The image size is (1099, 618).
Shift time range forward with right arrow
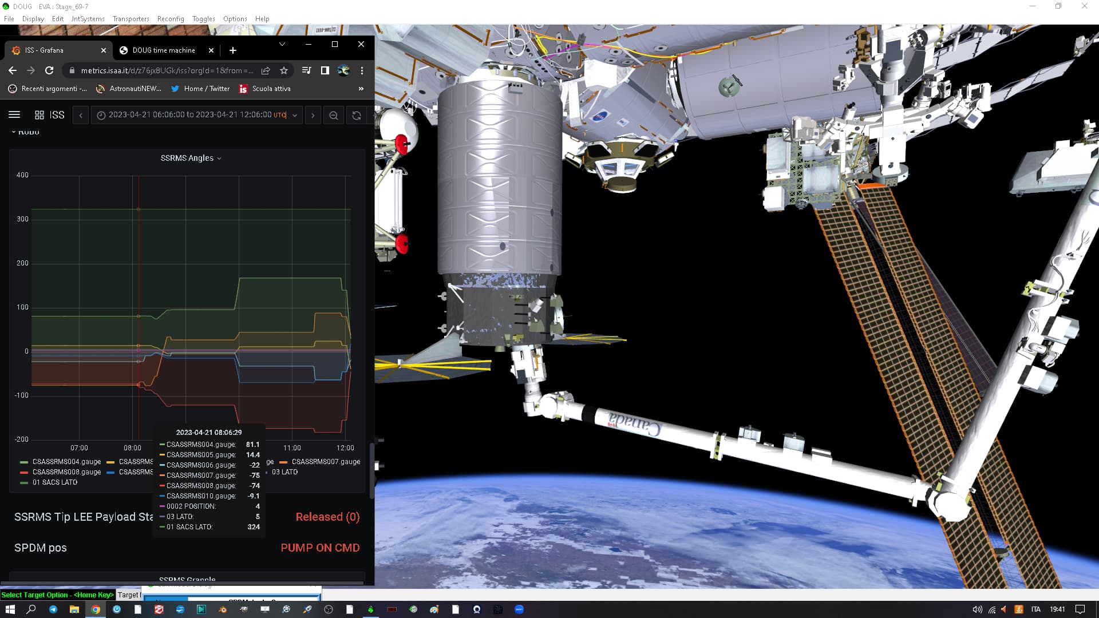[313, 116]
